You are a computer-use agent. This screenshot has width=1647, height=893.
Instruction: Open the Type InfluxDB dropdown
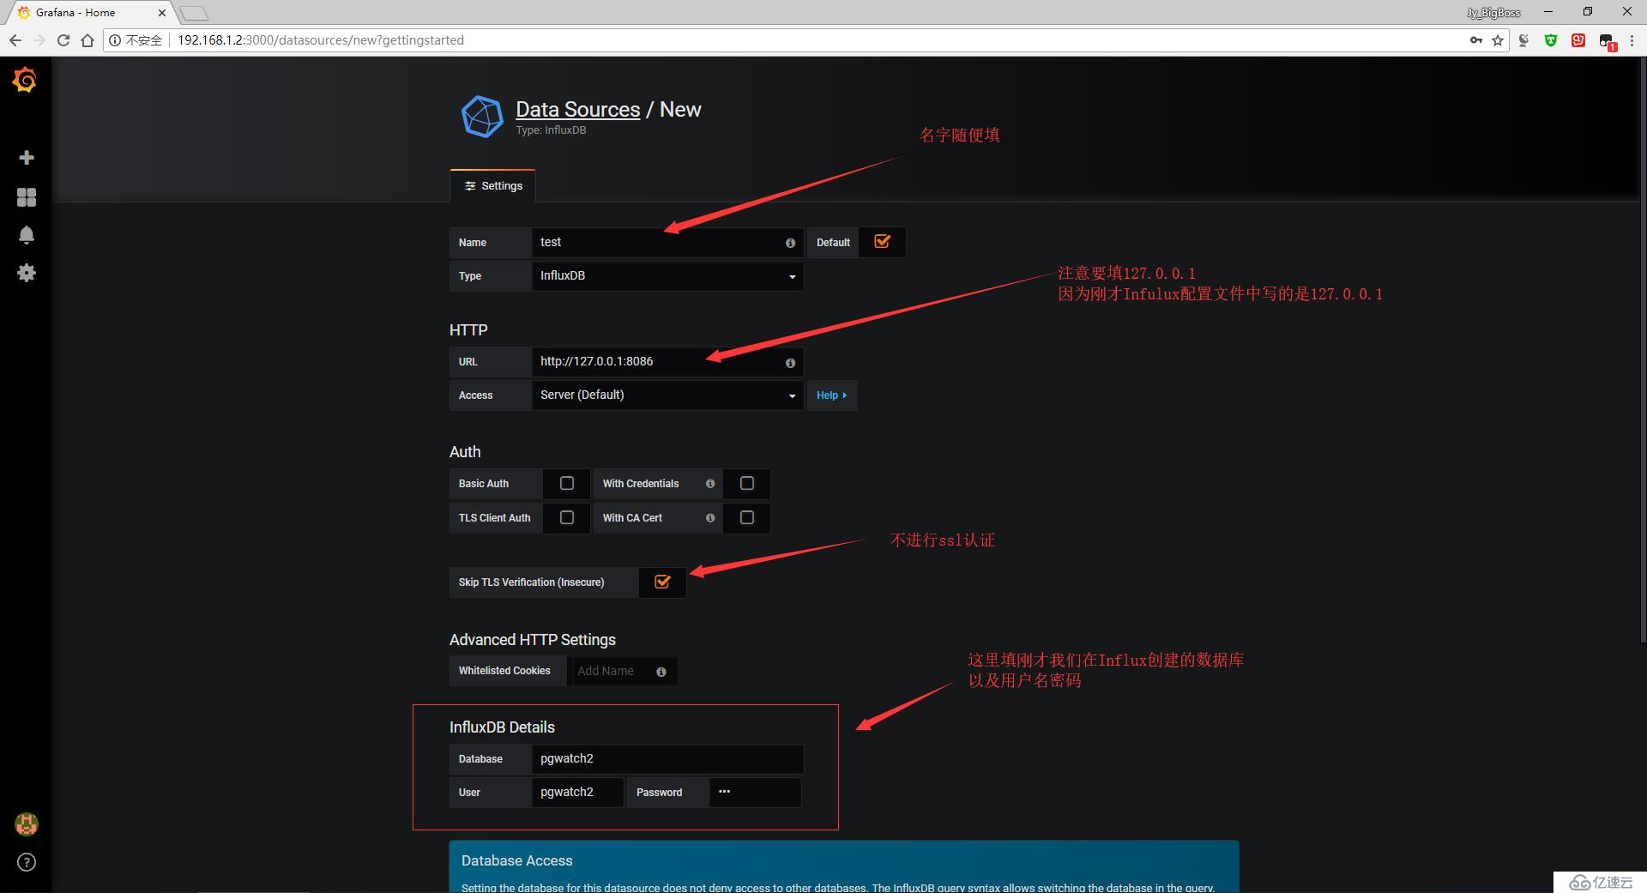667,276
